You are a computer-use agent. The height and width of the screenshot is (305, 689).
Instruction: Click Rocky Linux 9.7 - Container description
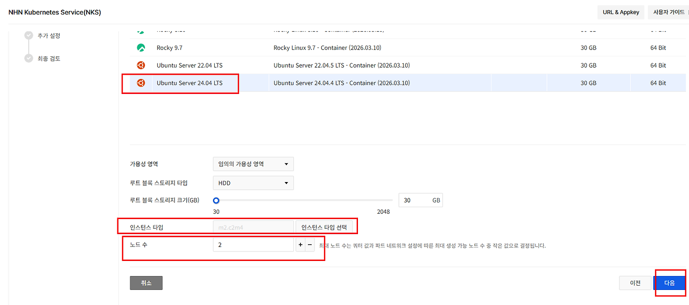pos(327,48)
